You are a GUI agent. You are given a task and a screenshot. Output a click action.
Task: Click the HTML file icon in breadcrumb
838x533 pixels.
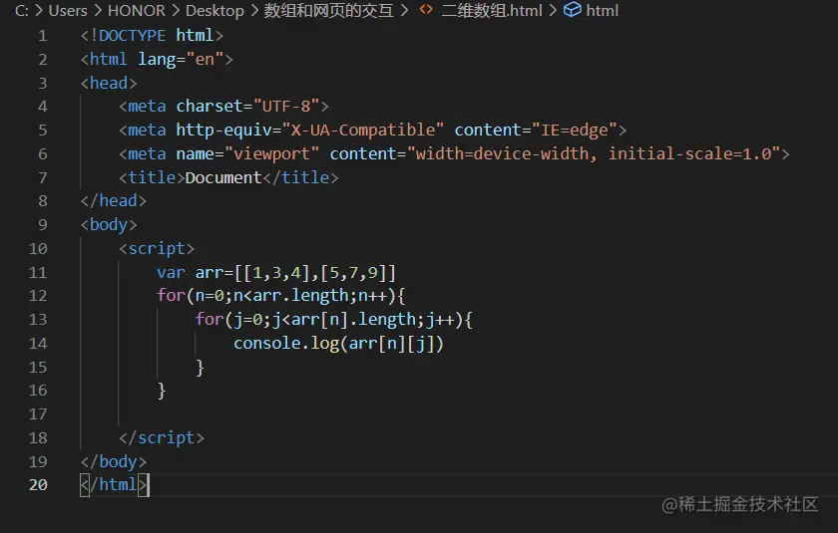click(426, 10)
